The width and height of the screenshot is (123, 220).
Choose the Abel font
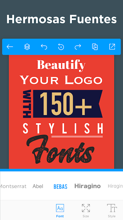point(38,186)
